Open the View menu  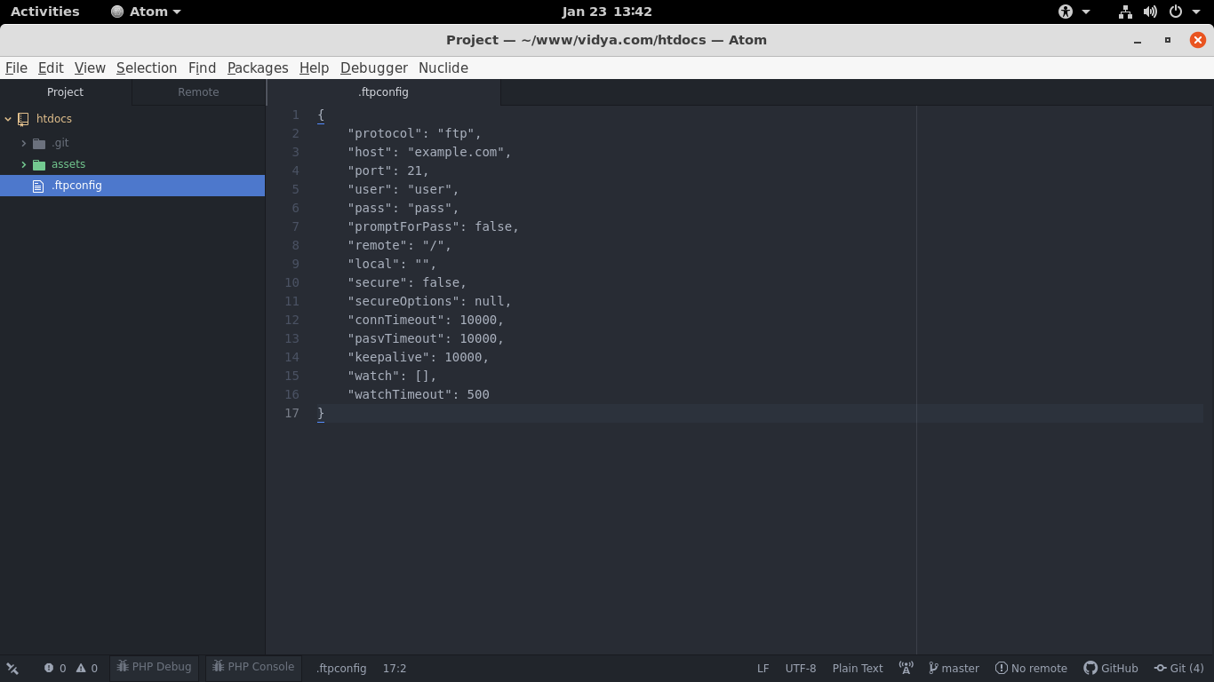tap(90, 67)
